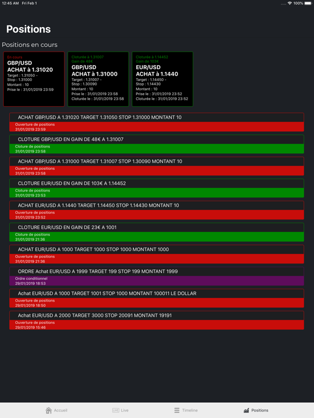314x418 pixels.
Task: Click the battery indicator in status bar
Action: coord(308,3)
